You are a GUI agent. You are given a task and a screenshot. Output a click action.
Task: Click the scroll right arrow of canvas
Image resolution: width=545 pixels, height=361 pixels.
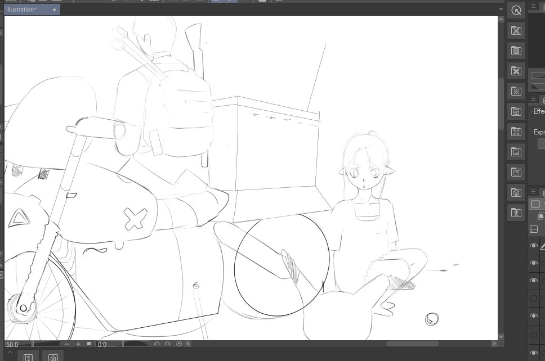coord(494,344)
